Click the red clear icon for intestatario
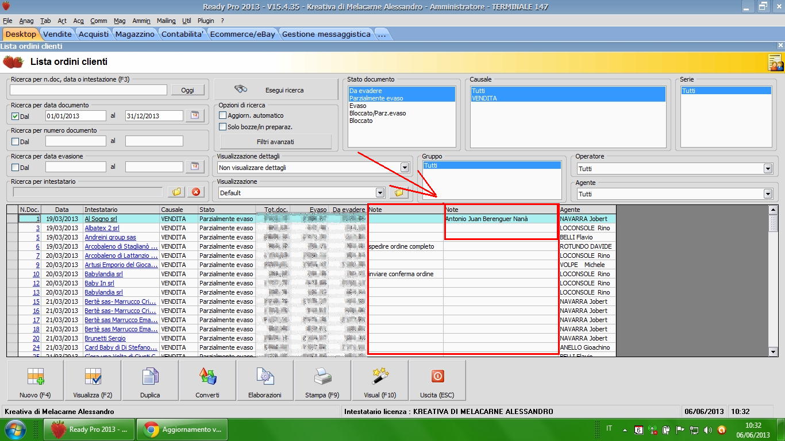 196,192
